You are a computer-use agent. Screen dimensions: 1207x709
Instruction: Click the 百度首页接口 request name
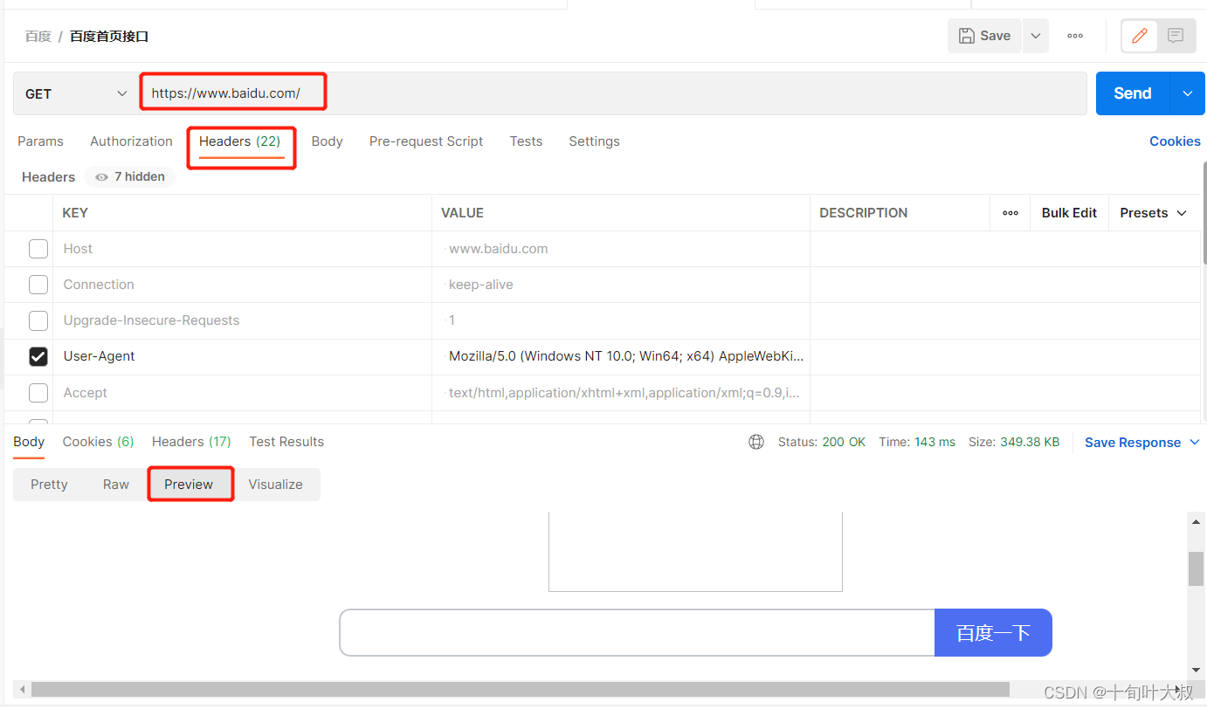[109, 36]
